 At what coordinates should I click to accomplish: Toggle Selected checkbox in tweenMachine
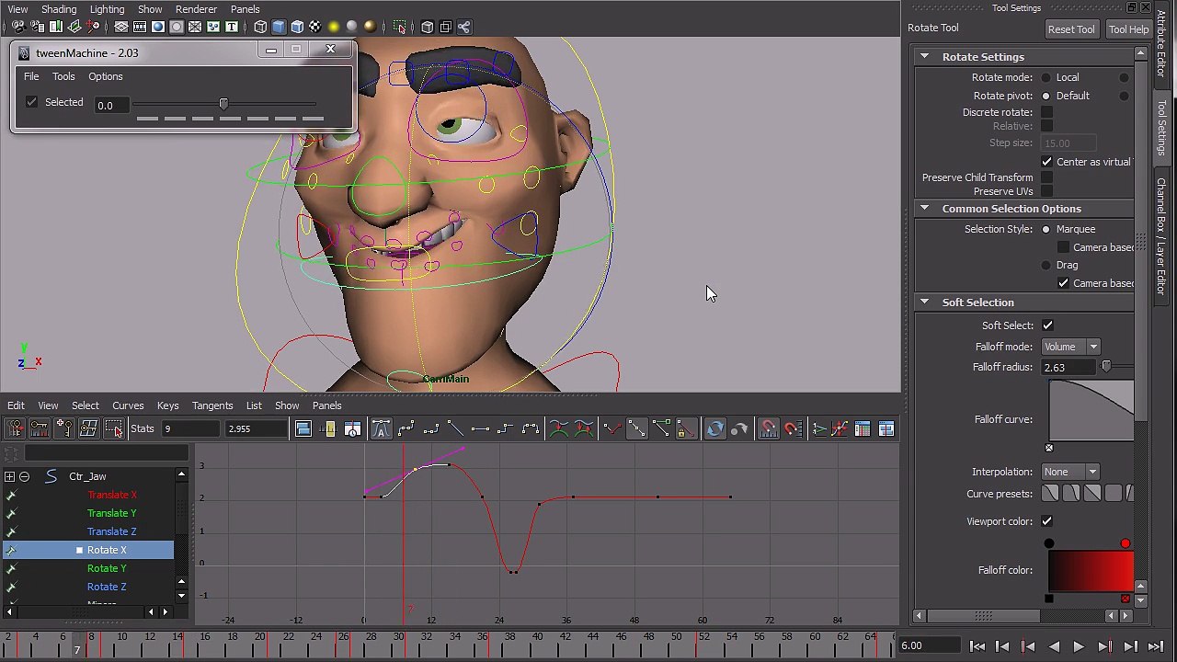[x=32, y=102]
